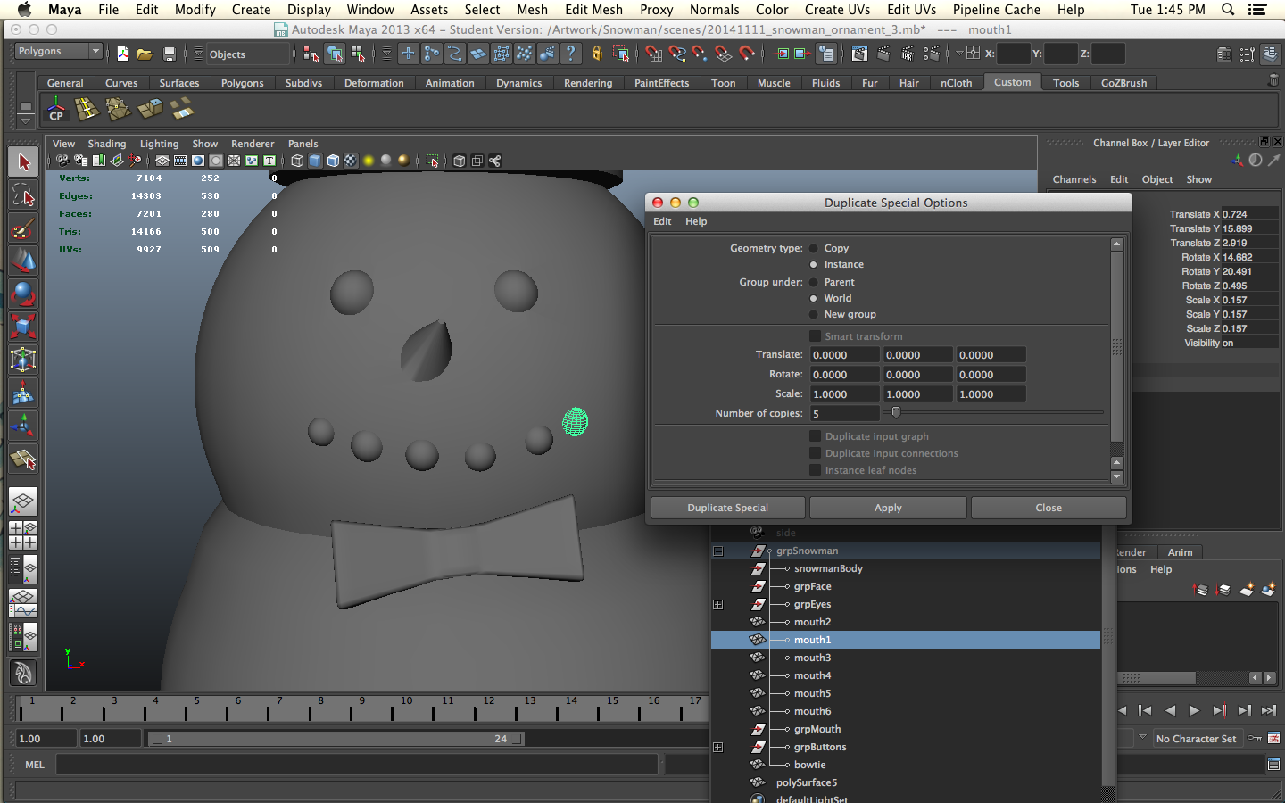Expand the grpButtons node in Outliner
1285x803 pixels.
point(717,748)
